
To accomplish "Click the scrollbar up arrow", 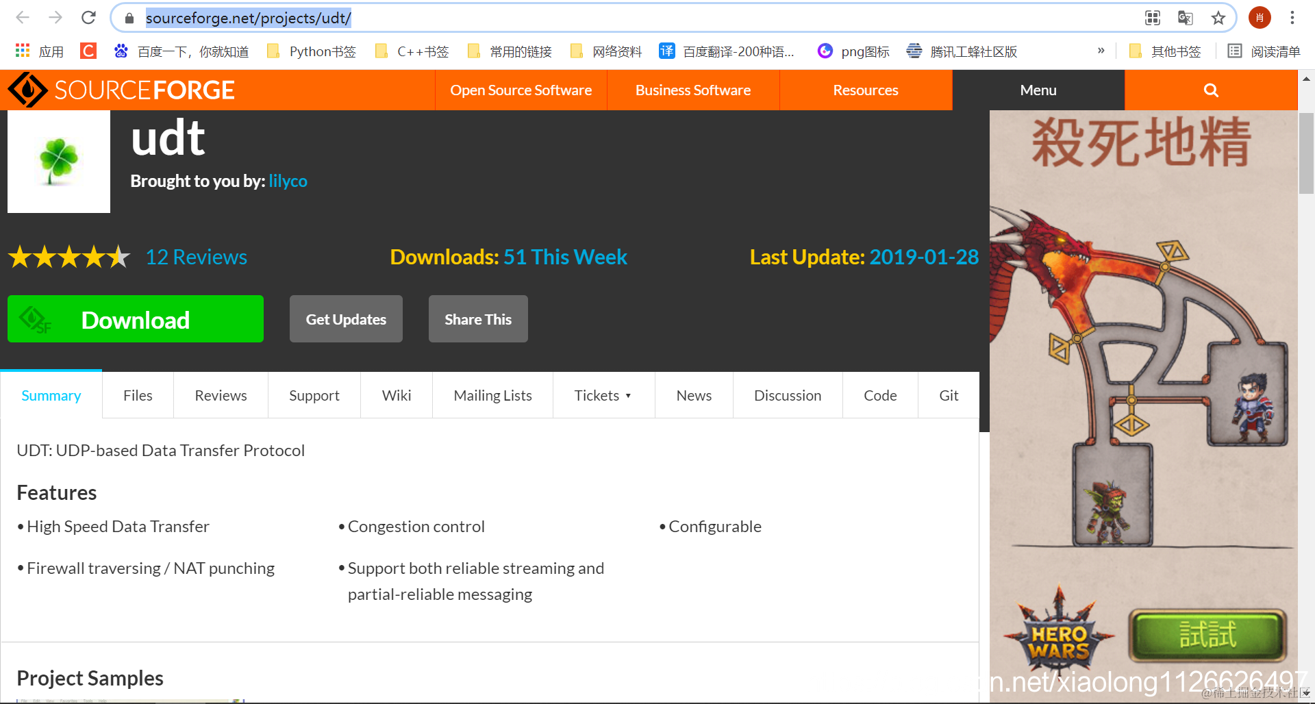I will 1306,79.
